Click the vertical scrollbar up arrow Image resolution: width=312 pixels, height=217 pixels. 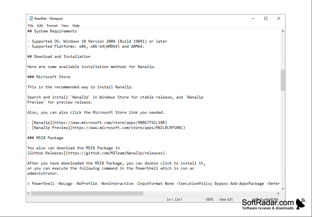[283, 31]
